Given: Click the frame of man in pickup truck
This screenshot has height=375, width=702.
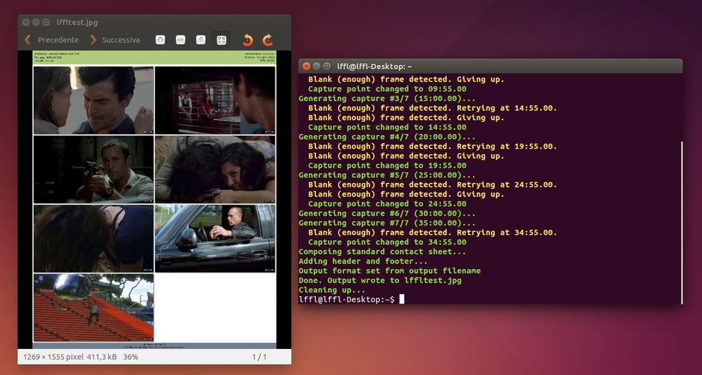Looking at the screenshot, I should pos(215,239).
